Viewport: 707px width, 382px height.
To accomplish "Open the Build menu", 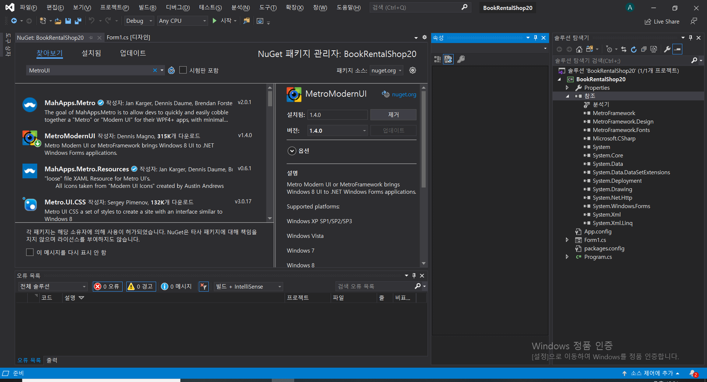I will 147,7.
